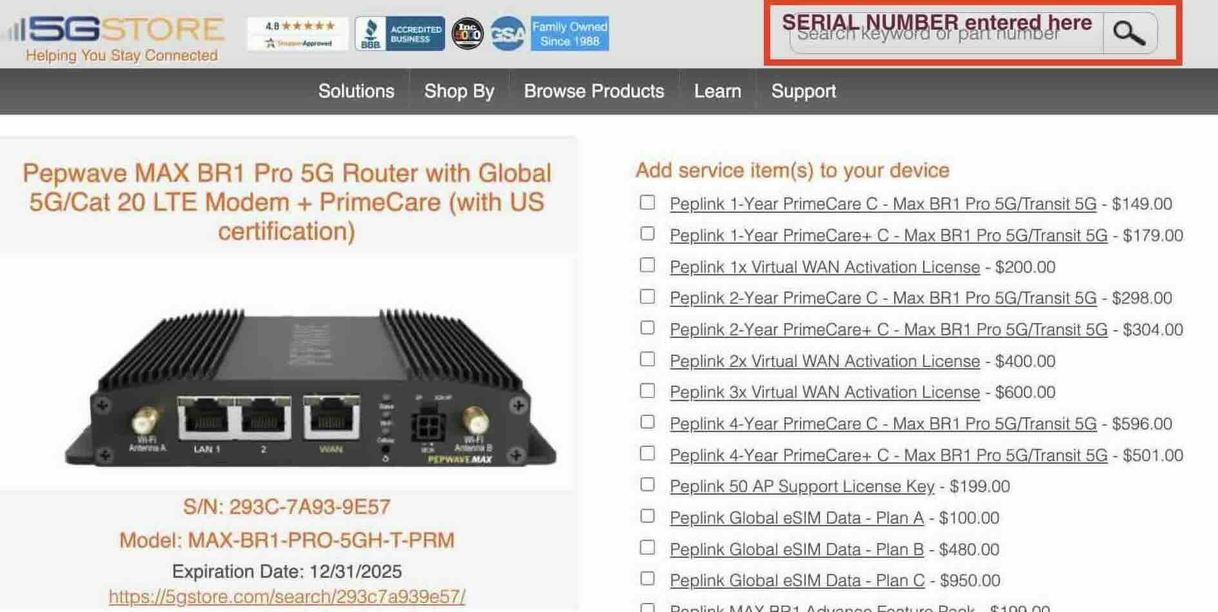Click the BBB Accredited Business badge
Image resolution: width=1218 pixels, height=612 pixels.
coord(399,34)
